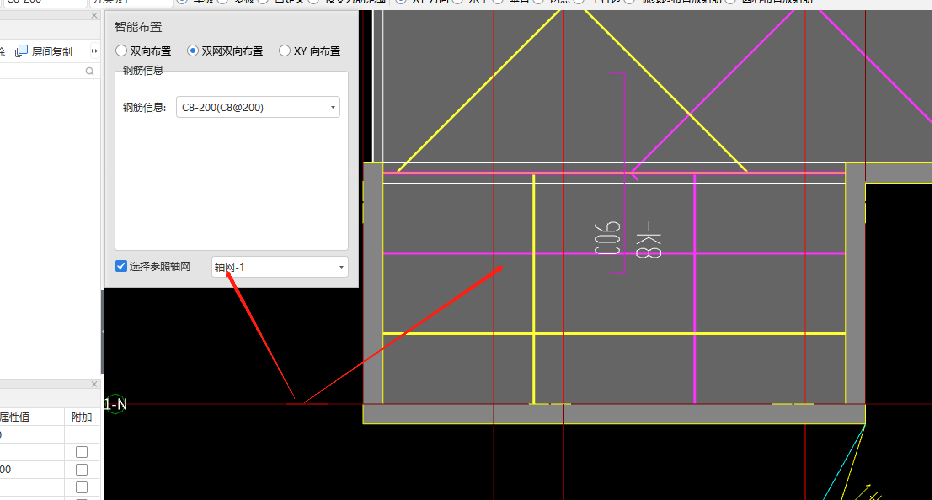Screen dimensions: 932x500
Task: Click the 附加 column header
Action: pos(82,417)
